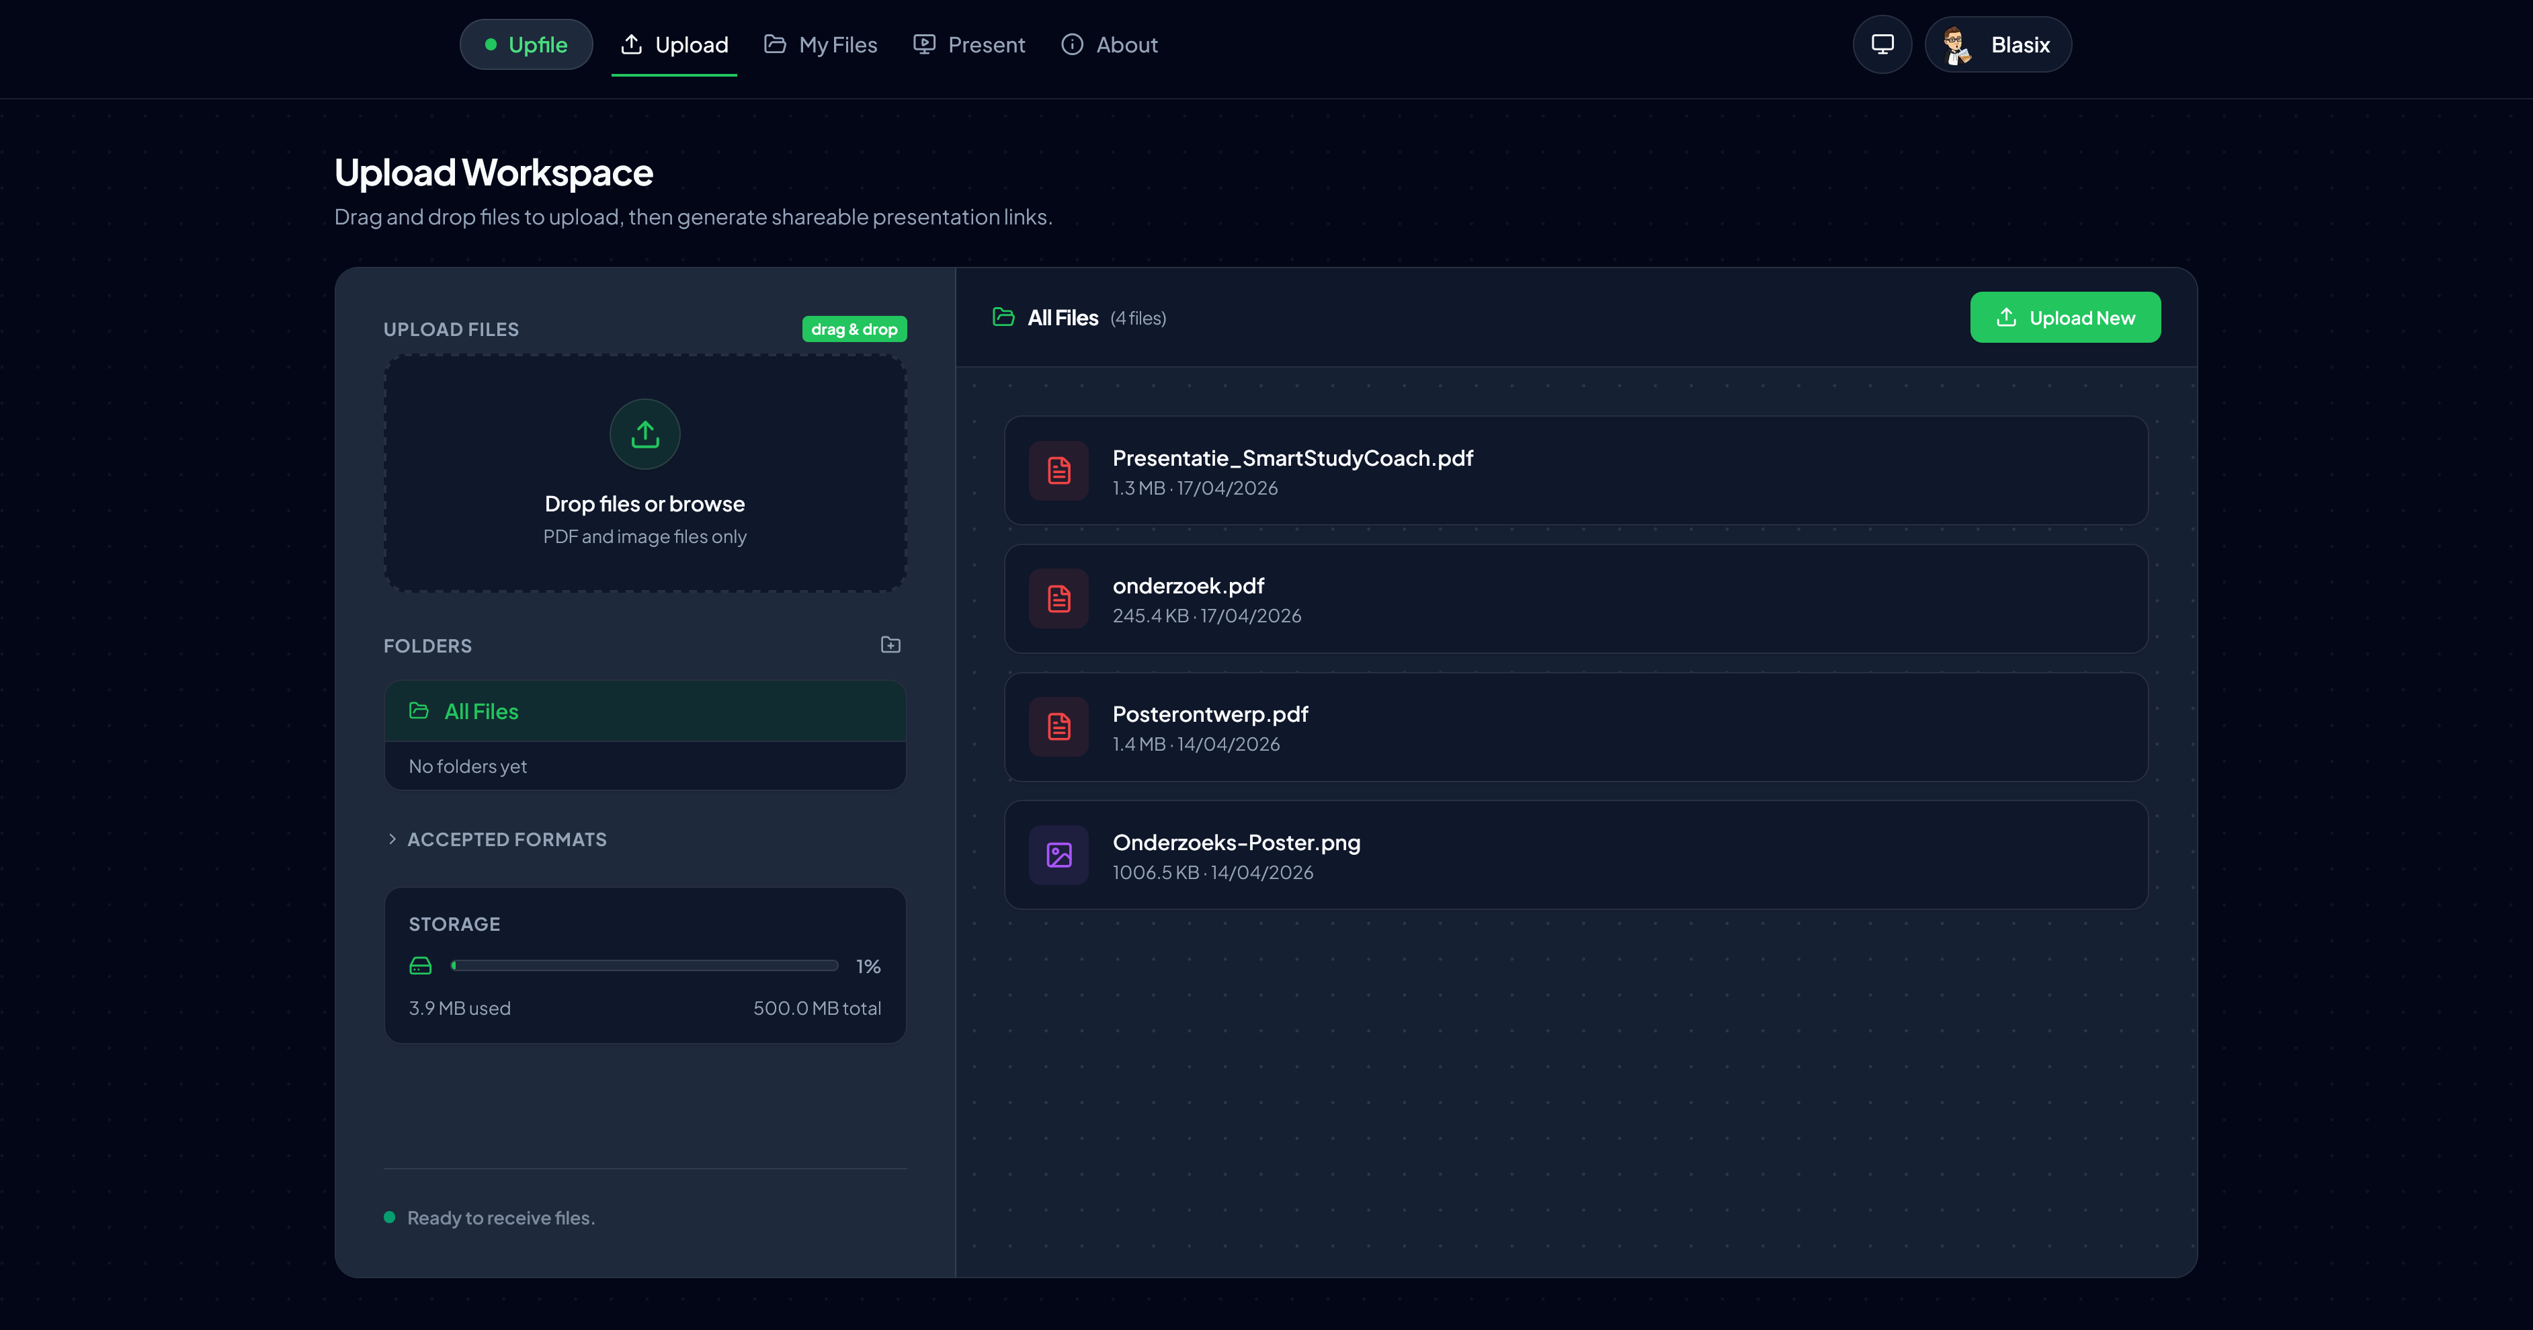
Task: Click Drop files or browse area
Action: (x=645, y=474)
